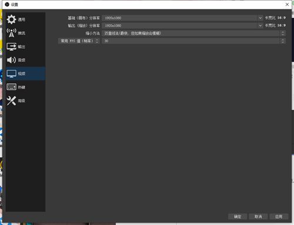The image size is (294, 225).
Task: Select the Video monitor icon in sidebar
Action: coord(11,74)
